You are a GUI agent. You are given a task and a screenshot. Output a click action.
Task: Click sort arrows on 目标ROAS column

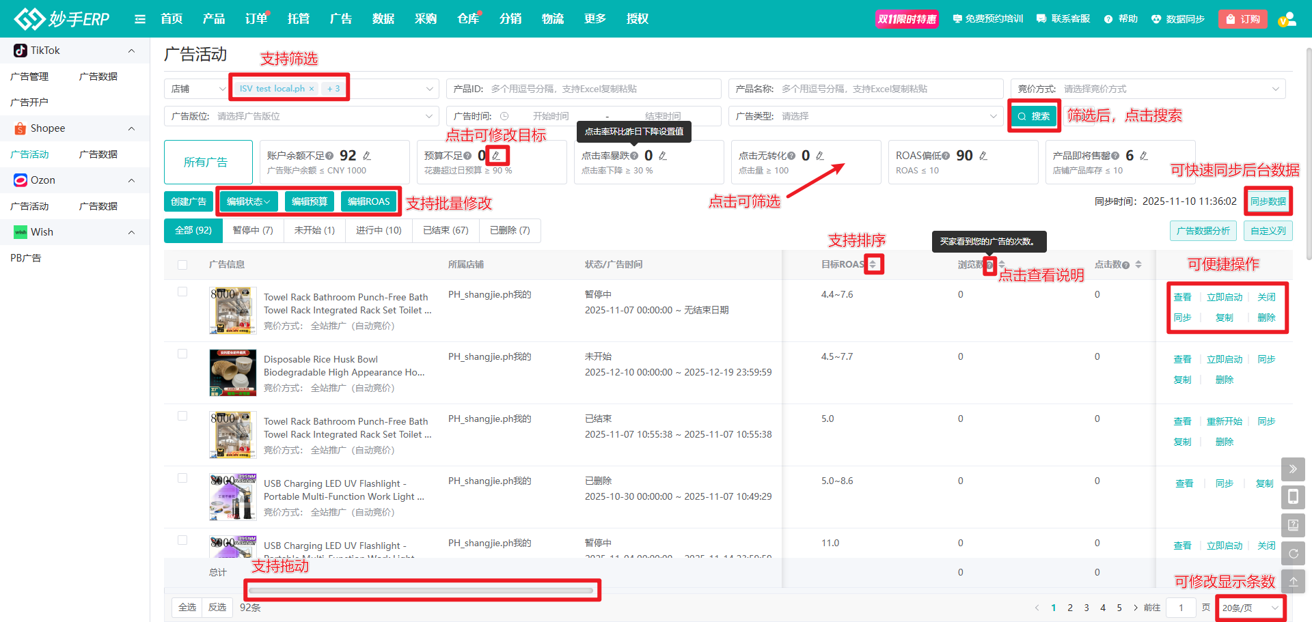tap(873, 264)
